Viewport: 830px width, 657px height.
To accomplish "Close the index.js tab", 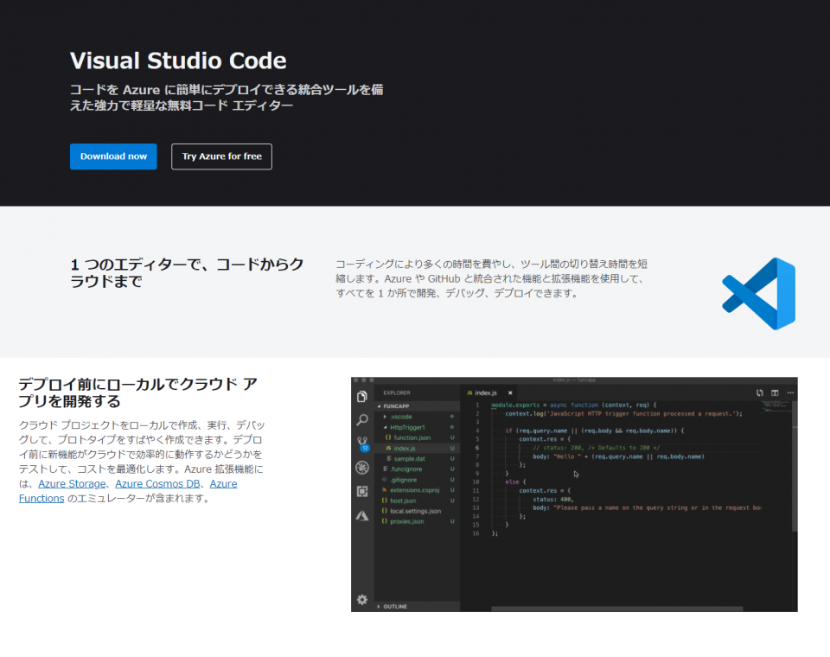I will [x=510, y=392].
